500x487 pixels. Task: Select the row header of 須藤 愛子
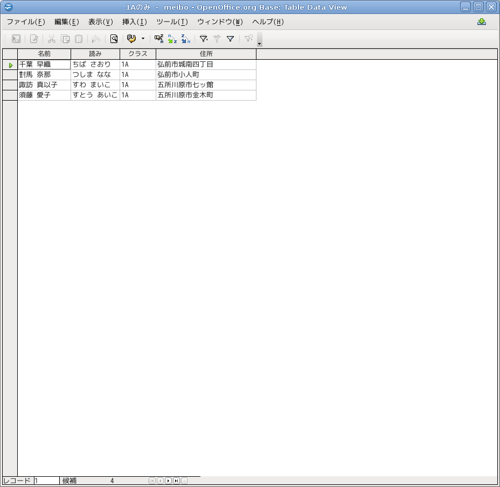[x=10, y=95]
